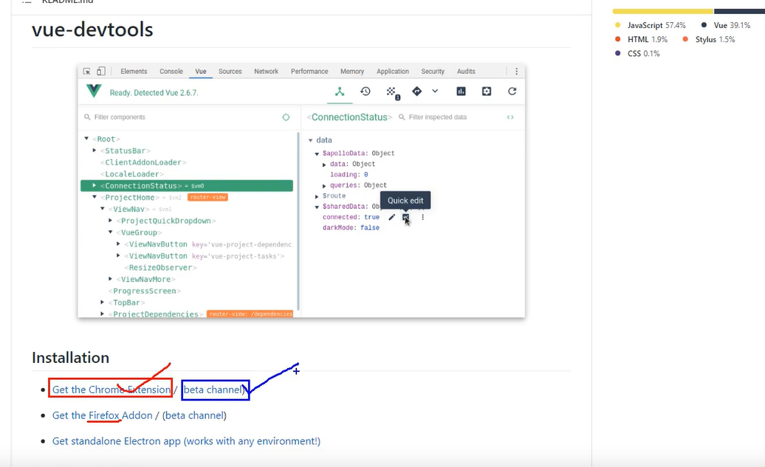Switch to the Sources tab
This screenshot has width=765, height=467.
[230, 71]
